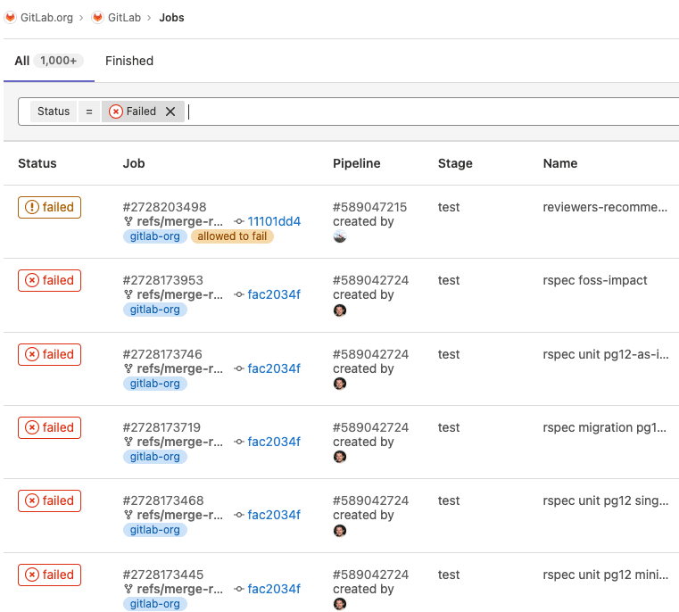Open commit fac2034f for job #2728173445
The image size is (679, 612).
(274, 589)
